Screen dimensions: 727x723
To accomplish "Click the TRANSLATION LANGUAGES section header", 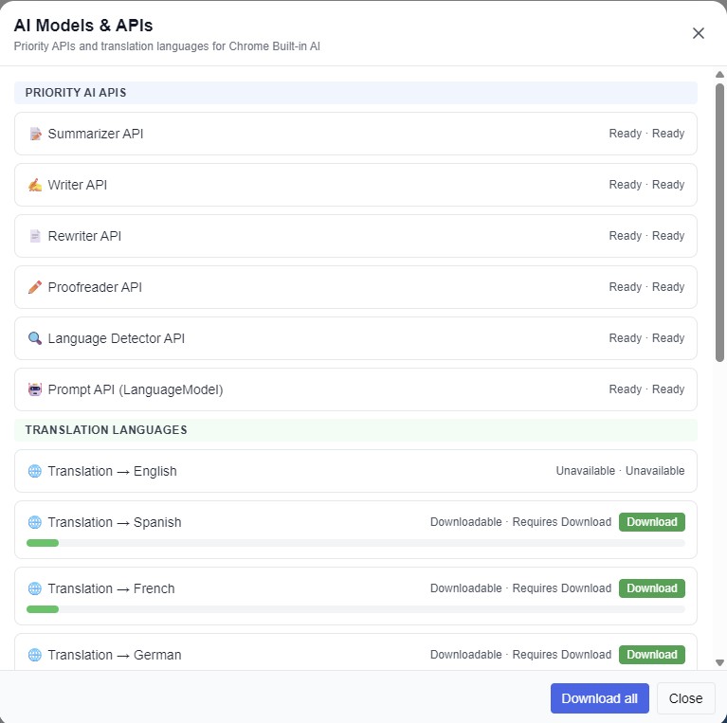I will click(x=355, y=430).
